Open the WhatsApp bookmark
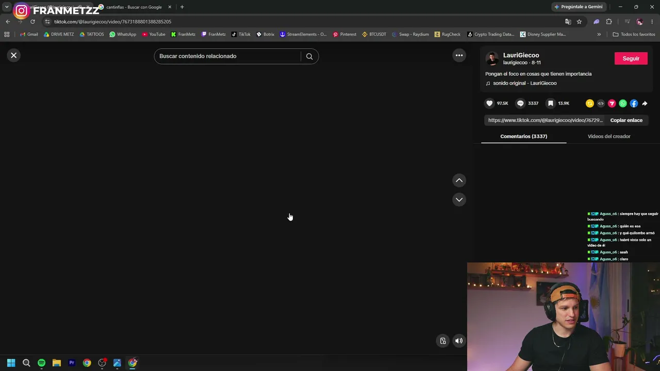The height and width of the screenshot is (371, 660). [x=123, y=35]
